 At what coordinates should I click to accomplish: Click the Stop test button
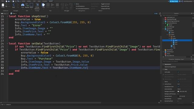tap(57, 5)
